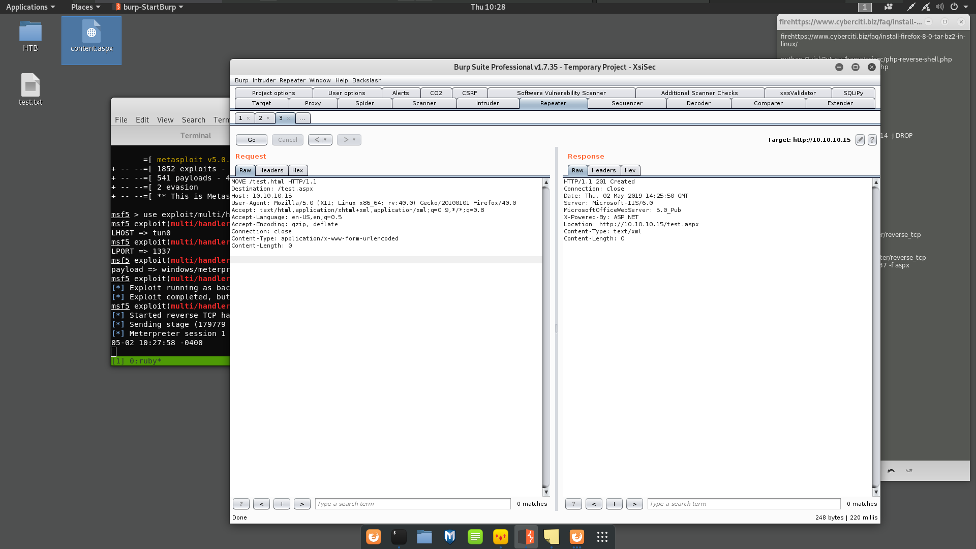
Task: Open the burp-StartBurp app menu
Action: [x=149, y=7]
